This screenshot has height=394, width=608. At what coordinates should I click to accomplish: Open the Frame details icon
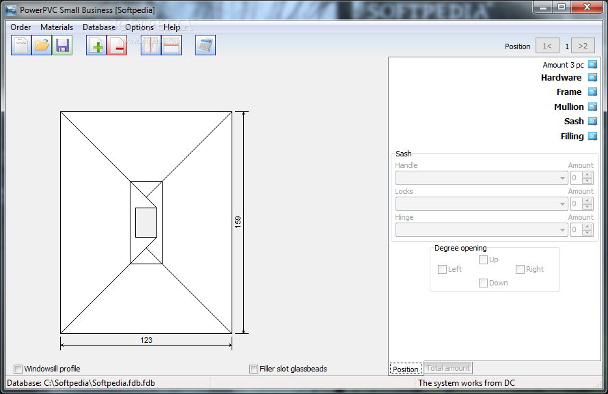pyautogui.click(x=592, y=92)
